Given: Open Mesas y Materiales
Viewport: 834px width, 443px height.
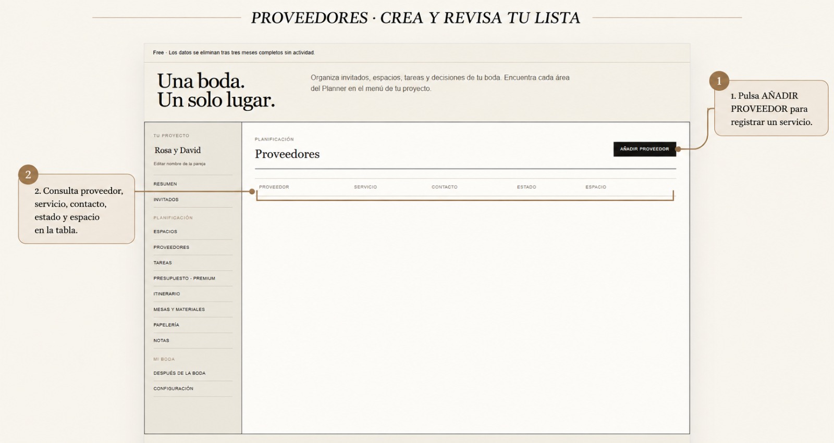Looking at the screenshot, I should (179, 310).
